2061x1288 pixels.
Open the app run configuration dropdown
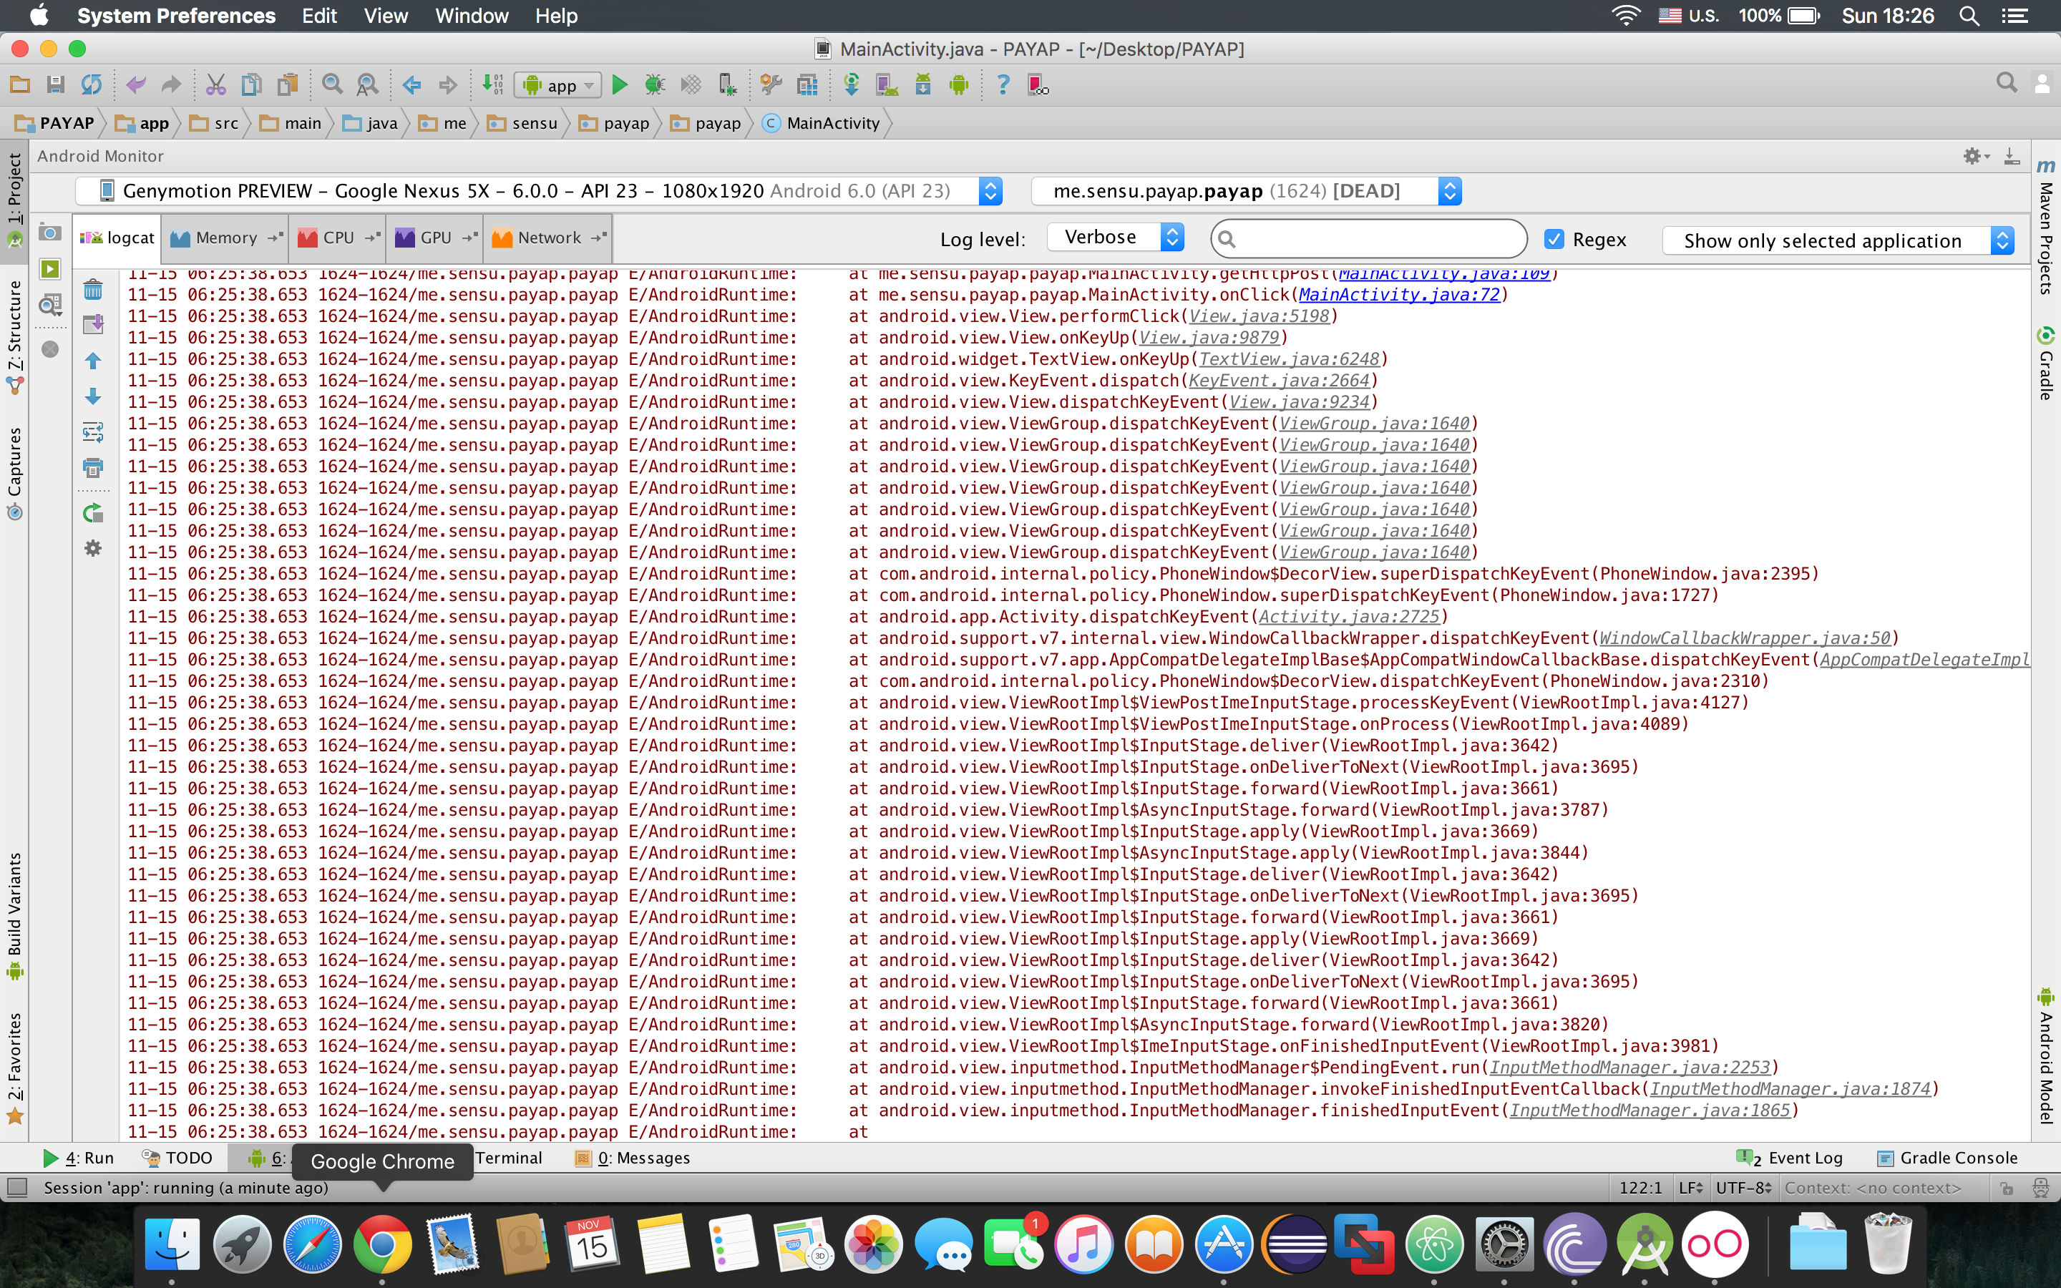pos(558,84)
